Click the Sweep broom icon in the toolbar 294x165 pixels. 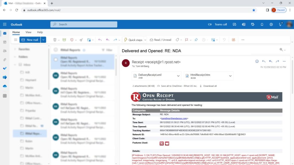(x=81, y=40)
